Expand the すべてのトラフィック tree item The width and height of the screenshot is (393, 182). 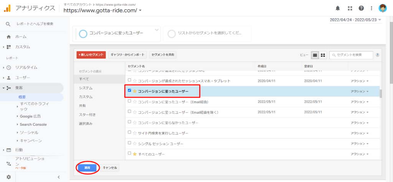[x=17, y=107]
